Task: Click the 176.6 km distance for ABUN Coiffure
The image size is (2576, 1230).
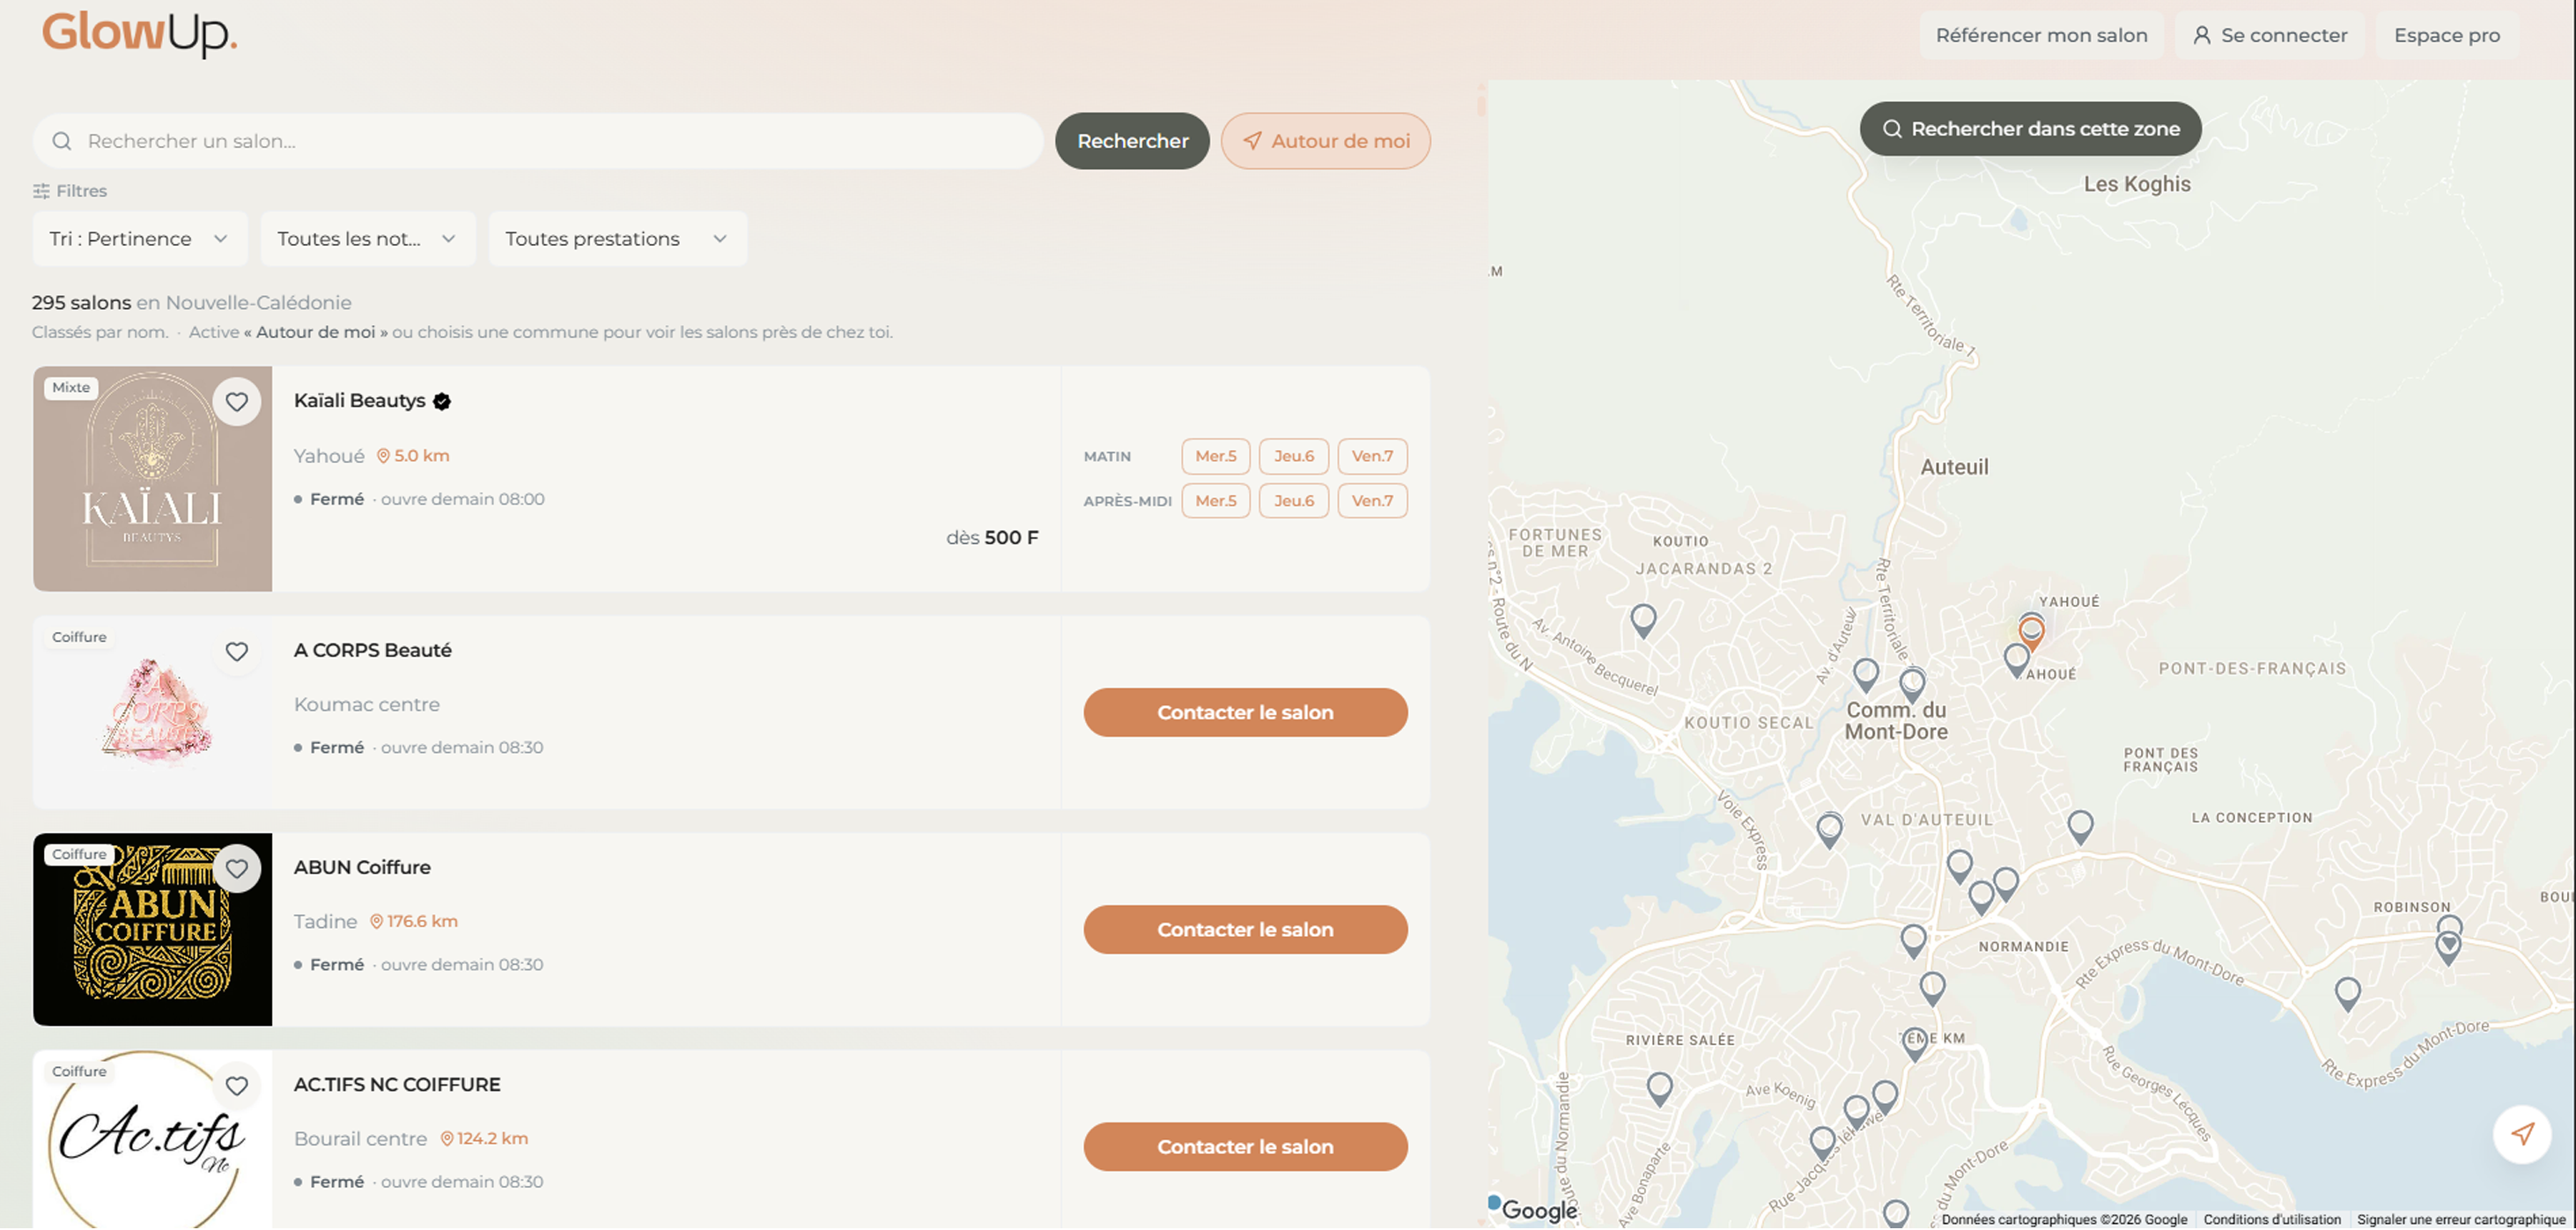Action: [414, 922]
